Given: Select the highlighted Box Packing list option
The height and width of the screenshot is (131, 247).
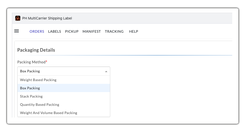Looking at the screenshot, I should click(64, 88).
